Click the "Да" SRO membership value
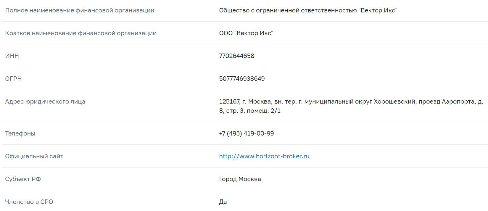488x211 pixels. pyautogui.click(x=223, y=202)
